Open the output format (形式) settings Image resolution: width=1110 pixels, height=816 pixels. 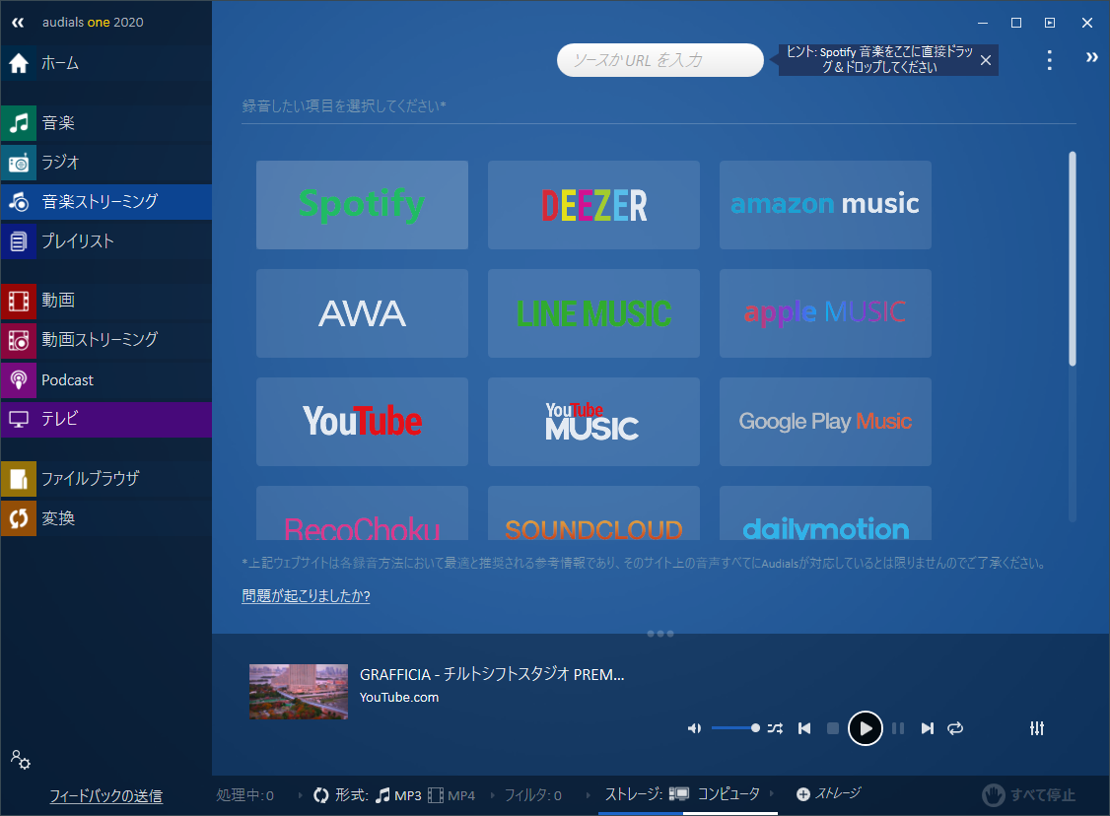point(341,795)
